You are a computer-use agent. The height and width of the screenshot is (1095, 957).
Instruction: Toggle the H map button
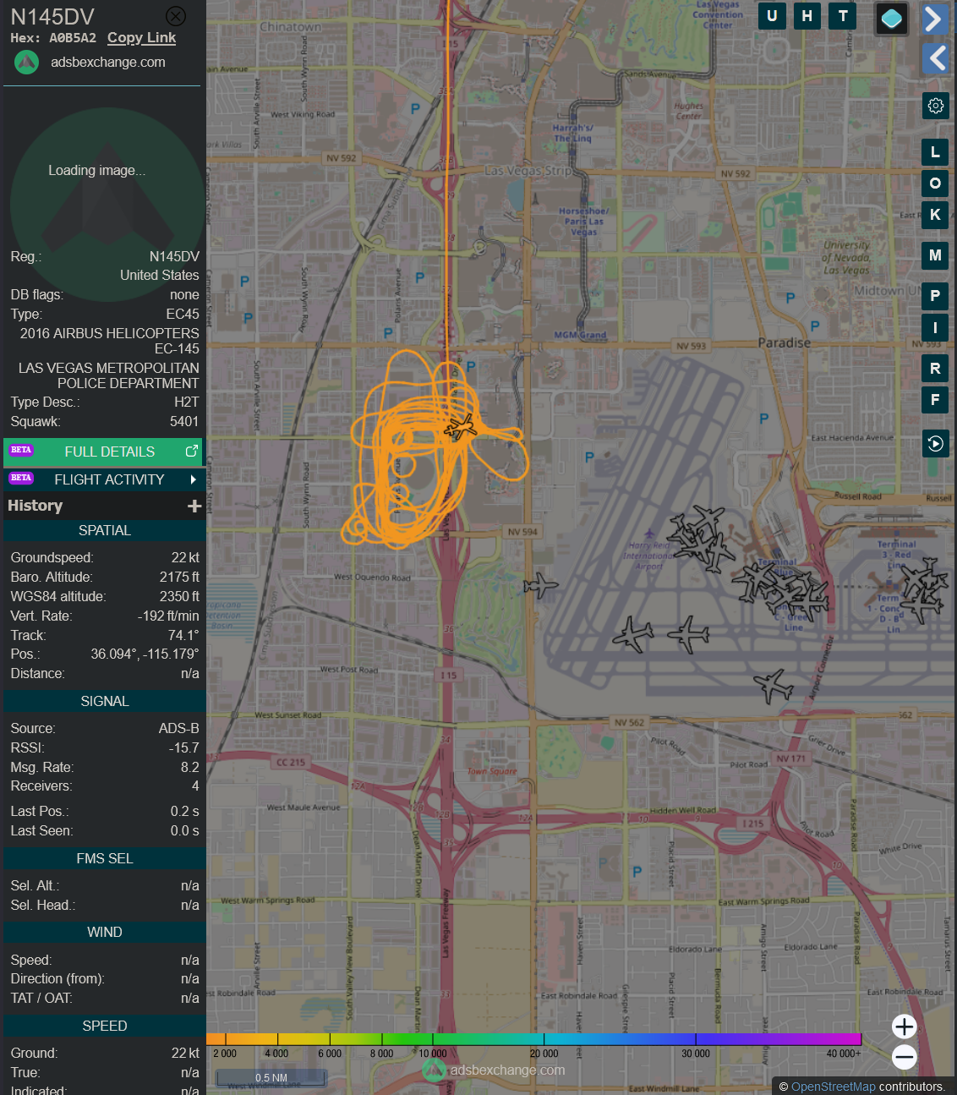point(807,16)
